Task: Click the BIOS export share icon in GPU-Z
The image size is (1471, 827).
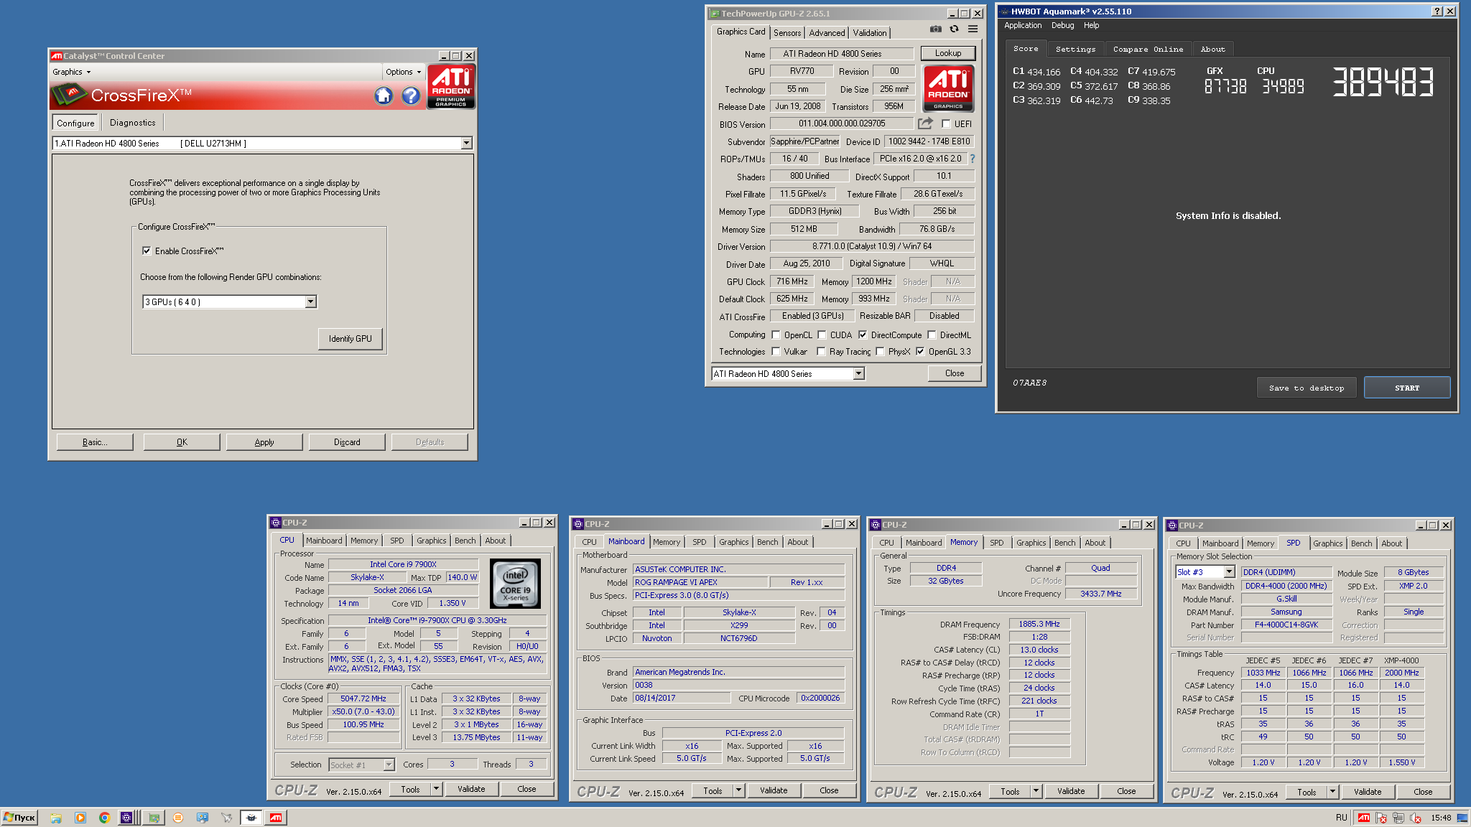Action: 925,123
